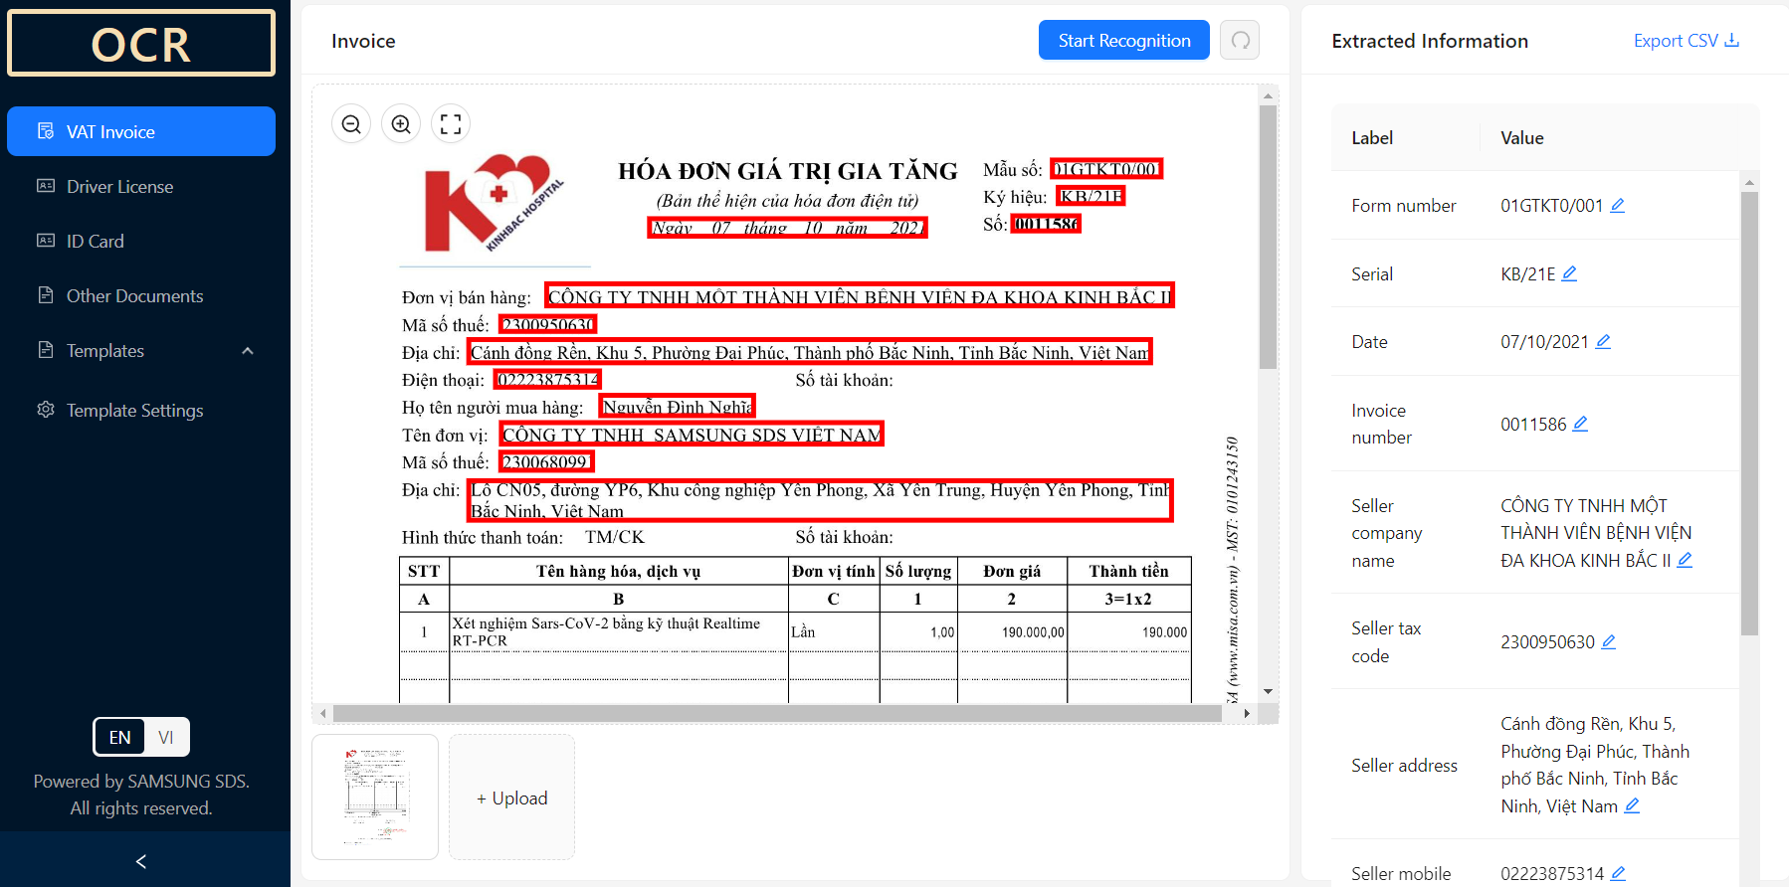Open the ID Card menu item
Viewport: 1789px width, 887px height.
tap(141, 241)
